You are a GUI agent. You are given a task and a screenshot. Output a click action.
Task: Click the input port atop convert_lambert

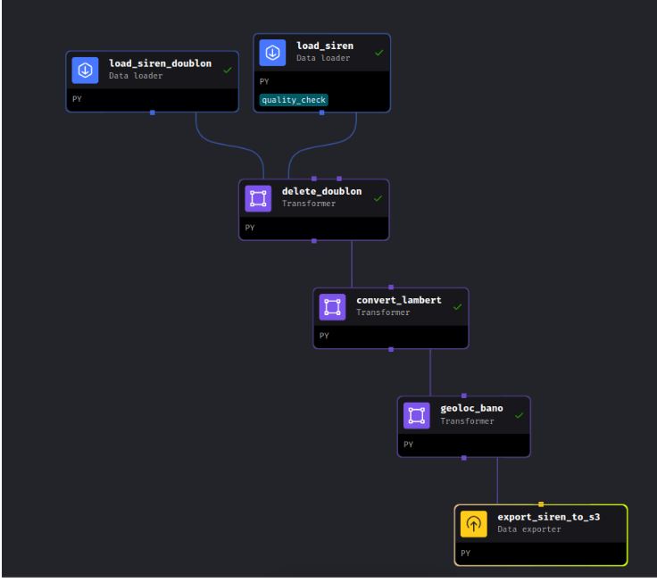tap(391, 287)
